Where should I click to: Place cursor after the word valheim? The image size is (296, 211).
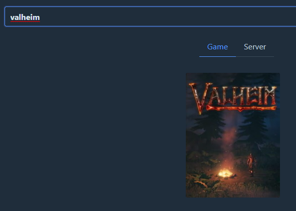pyautogui.click(x=40, y=17)
